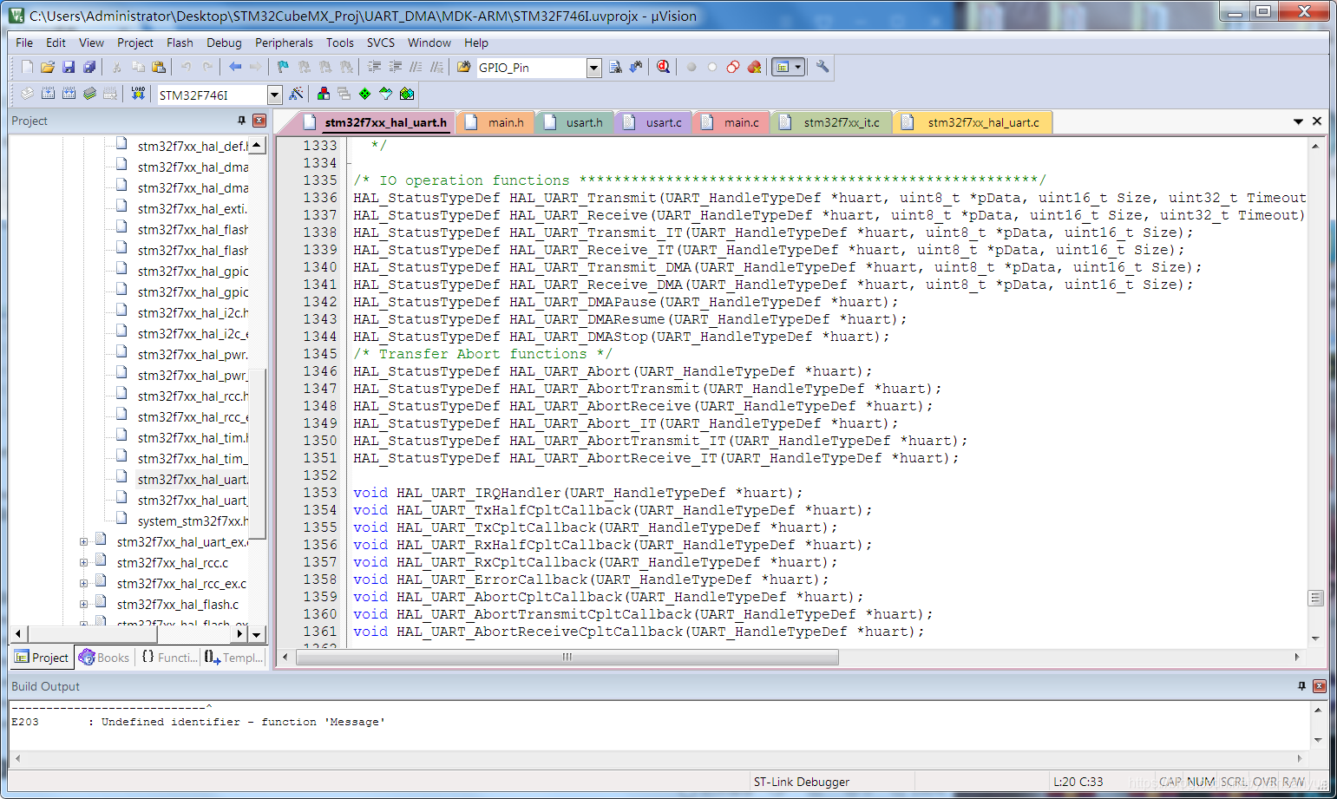Click the Save All icon
1337x799 pixels.
point(89,68)
